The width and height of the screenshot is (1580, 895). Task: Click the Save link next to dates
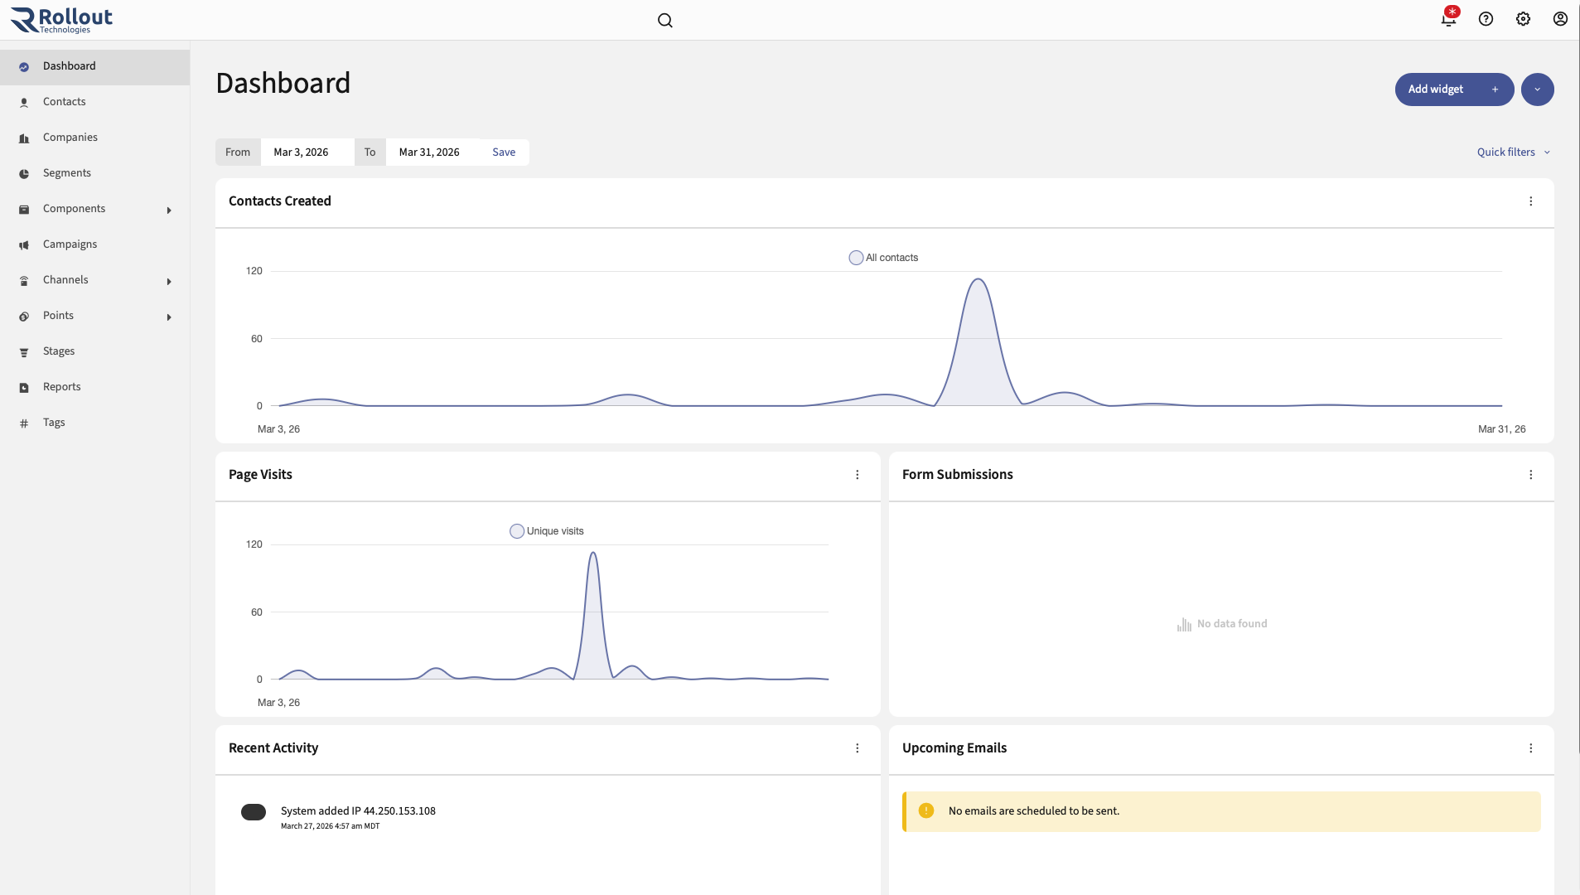coord(504,152)
